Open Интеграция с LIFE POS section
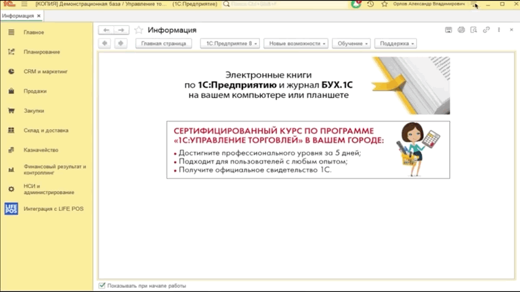 pos(47,209)
